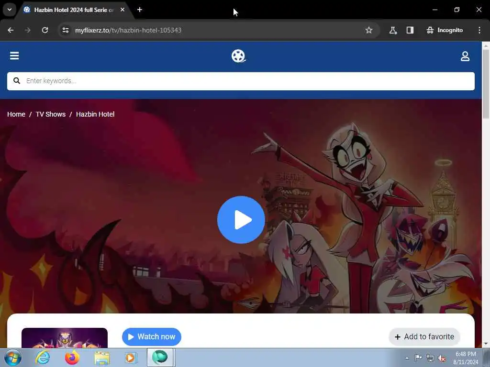490x367 pixels.
Task: Open the Hazbin Hotel poster thumbnail
Action: tap(65, 338)
